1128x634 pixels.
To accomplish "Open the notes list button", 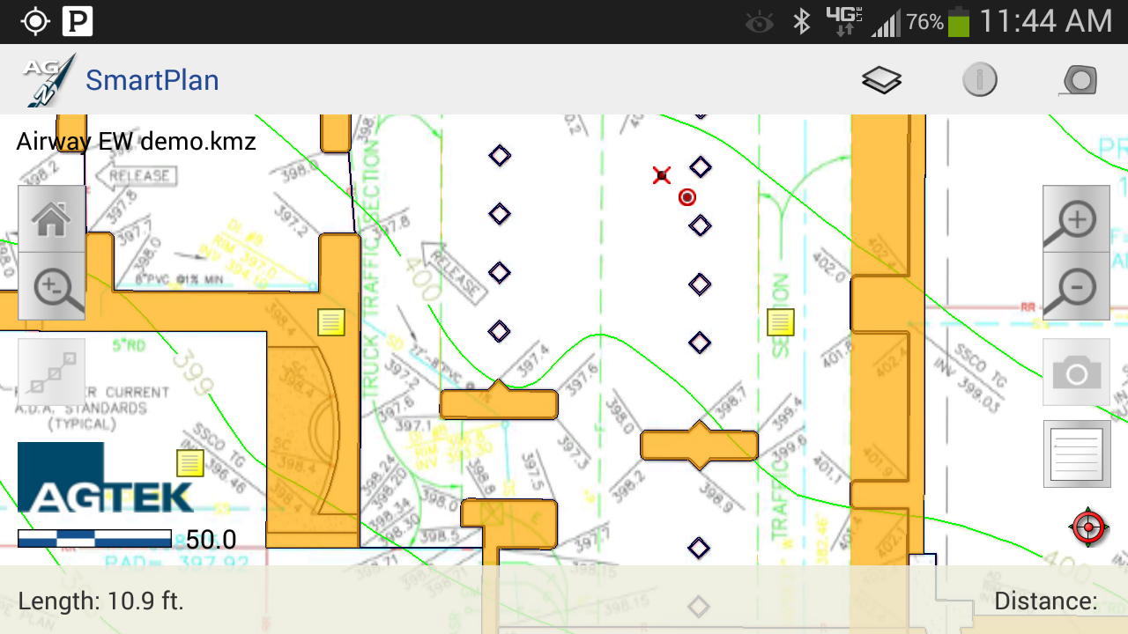I will [1076, 453].
